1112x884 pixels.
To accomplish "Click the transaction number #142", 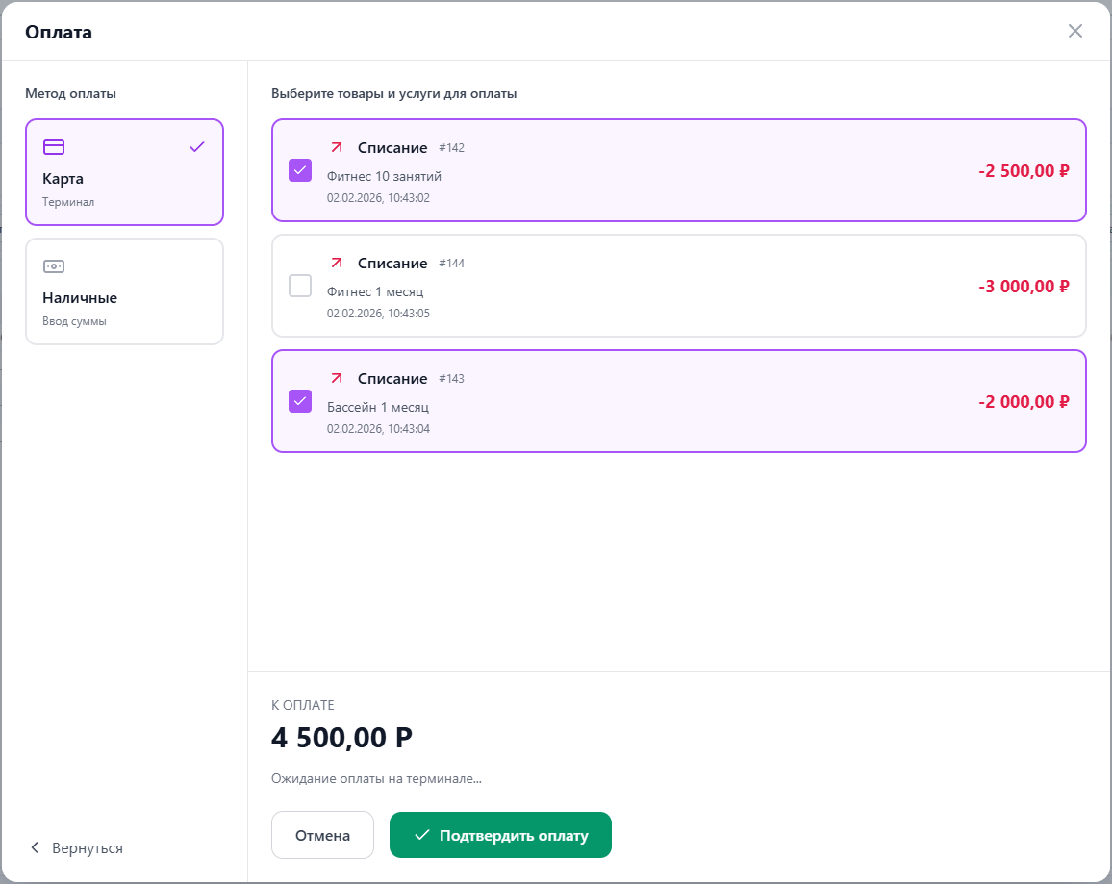I will click(x=452, y=147).
